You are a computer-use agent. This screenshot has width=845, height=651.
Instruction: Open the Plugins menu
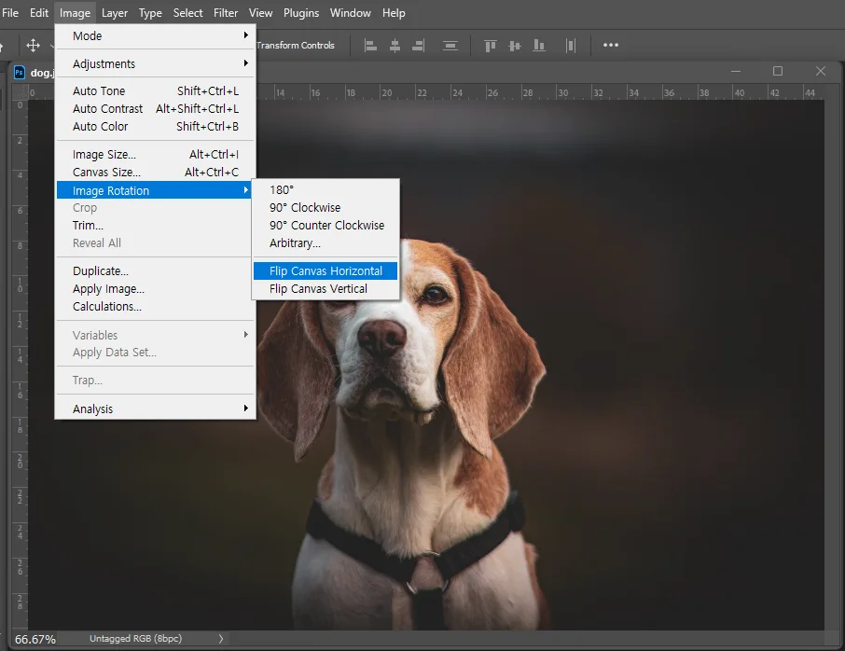[x=301, y=13]
